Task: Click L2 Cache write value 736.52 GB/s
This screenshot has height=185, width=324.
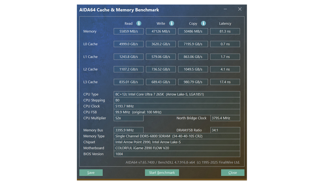Action: [x=161, y=69]
